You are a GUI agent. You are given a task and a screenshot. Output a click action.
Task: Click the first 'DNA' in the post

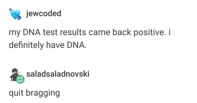[32, 32]
